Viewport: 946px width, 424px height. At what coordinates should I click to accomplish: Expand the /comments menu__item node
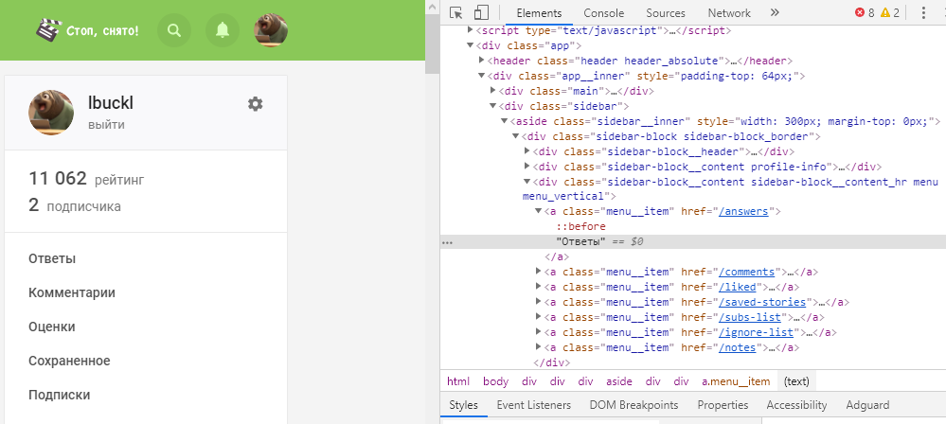click(540, 272)
